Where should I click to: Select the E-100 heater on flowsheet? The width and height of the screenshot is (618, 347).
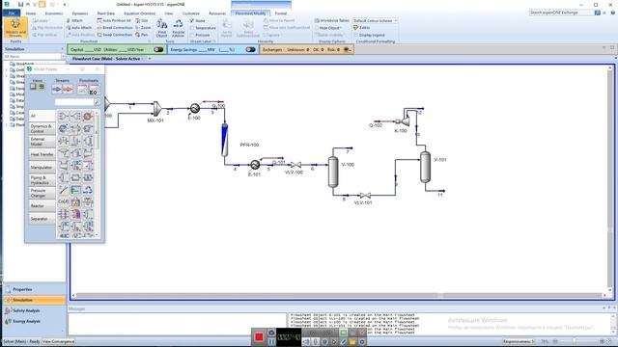(x=195, y=108)
